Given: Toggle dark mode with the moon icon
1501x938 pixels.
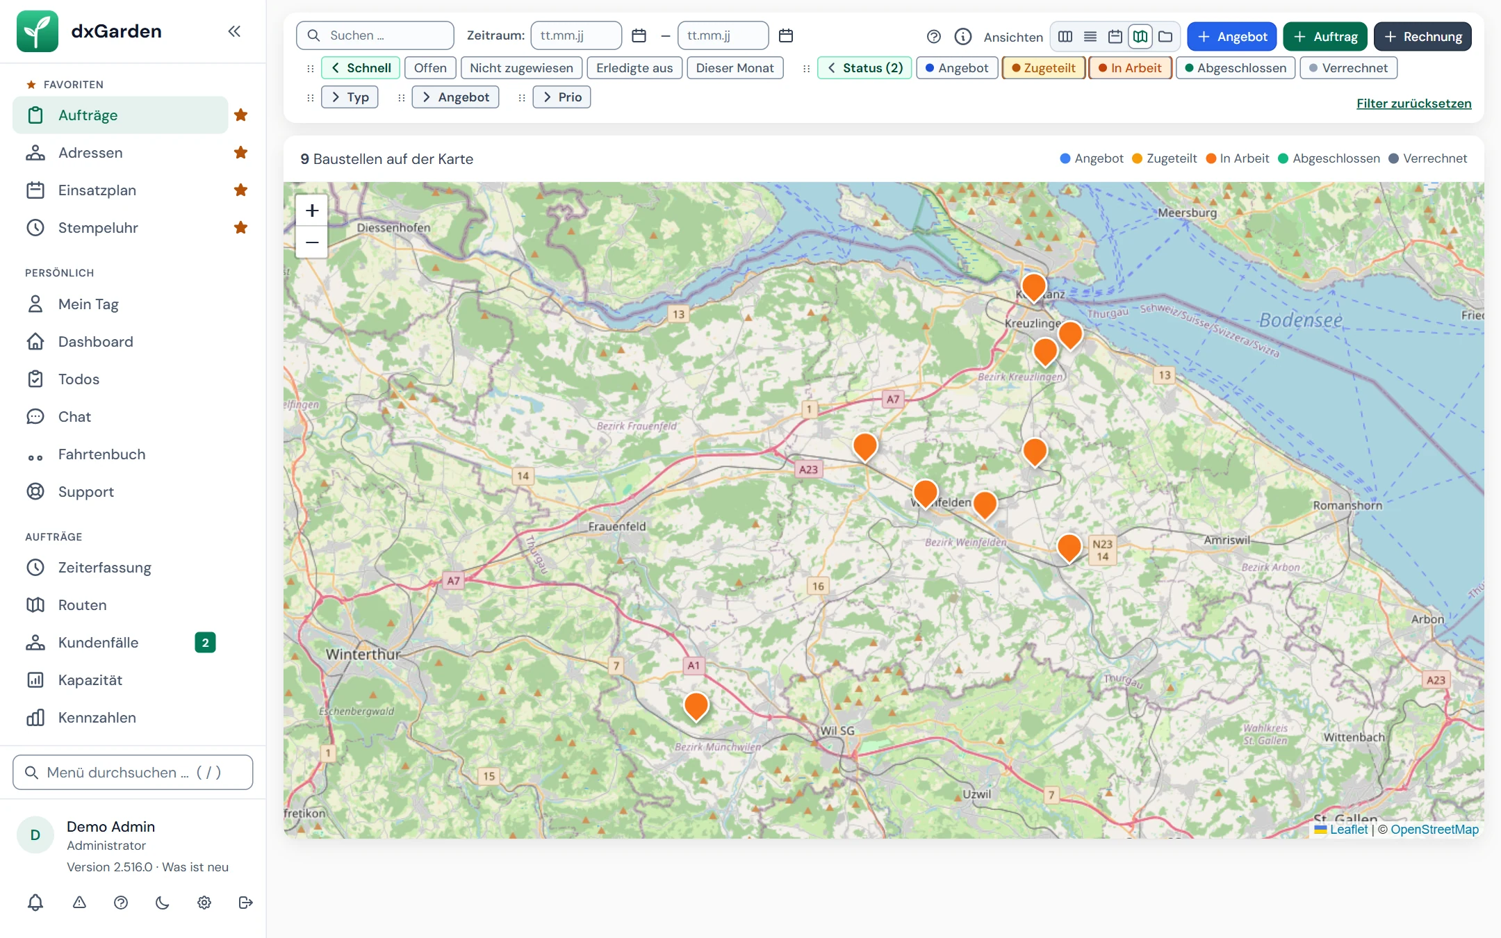Looking at the screenshot, I should pos(162,902).
